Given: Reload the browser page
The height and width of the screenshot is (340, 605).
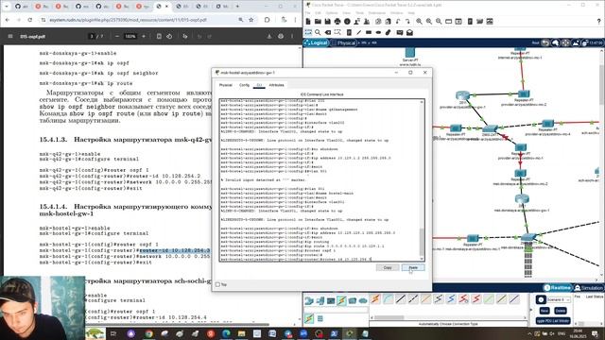Looking at the screenshot, I should (x=29, y=20).
